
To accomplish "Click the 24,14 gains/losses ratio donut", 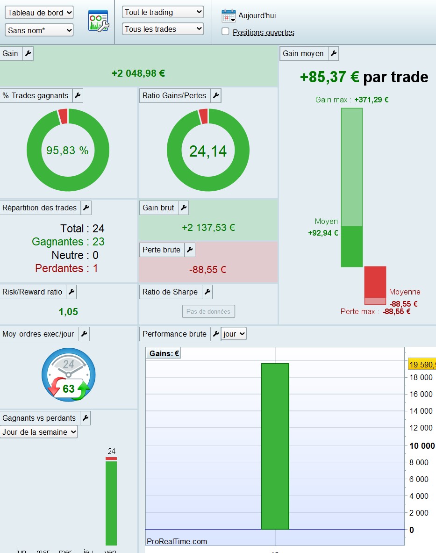I will pyautogui.click(x=208, y=150).
